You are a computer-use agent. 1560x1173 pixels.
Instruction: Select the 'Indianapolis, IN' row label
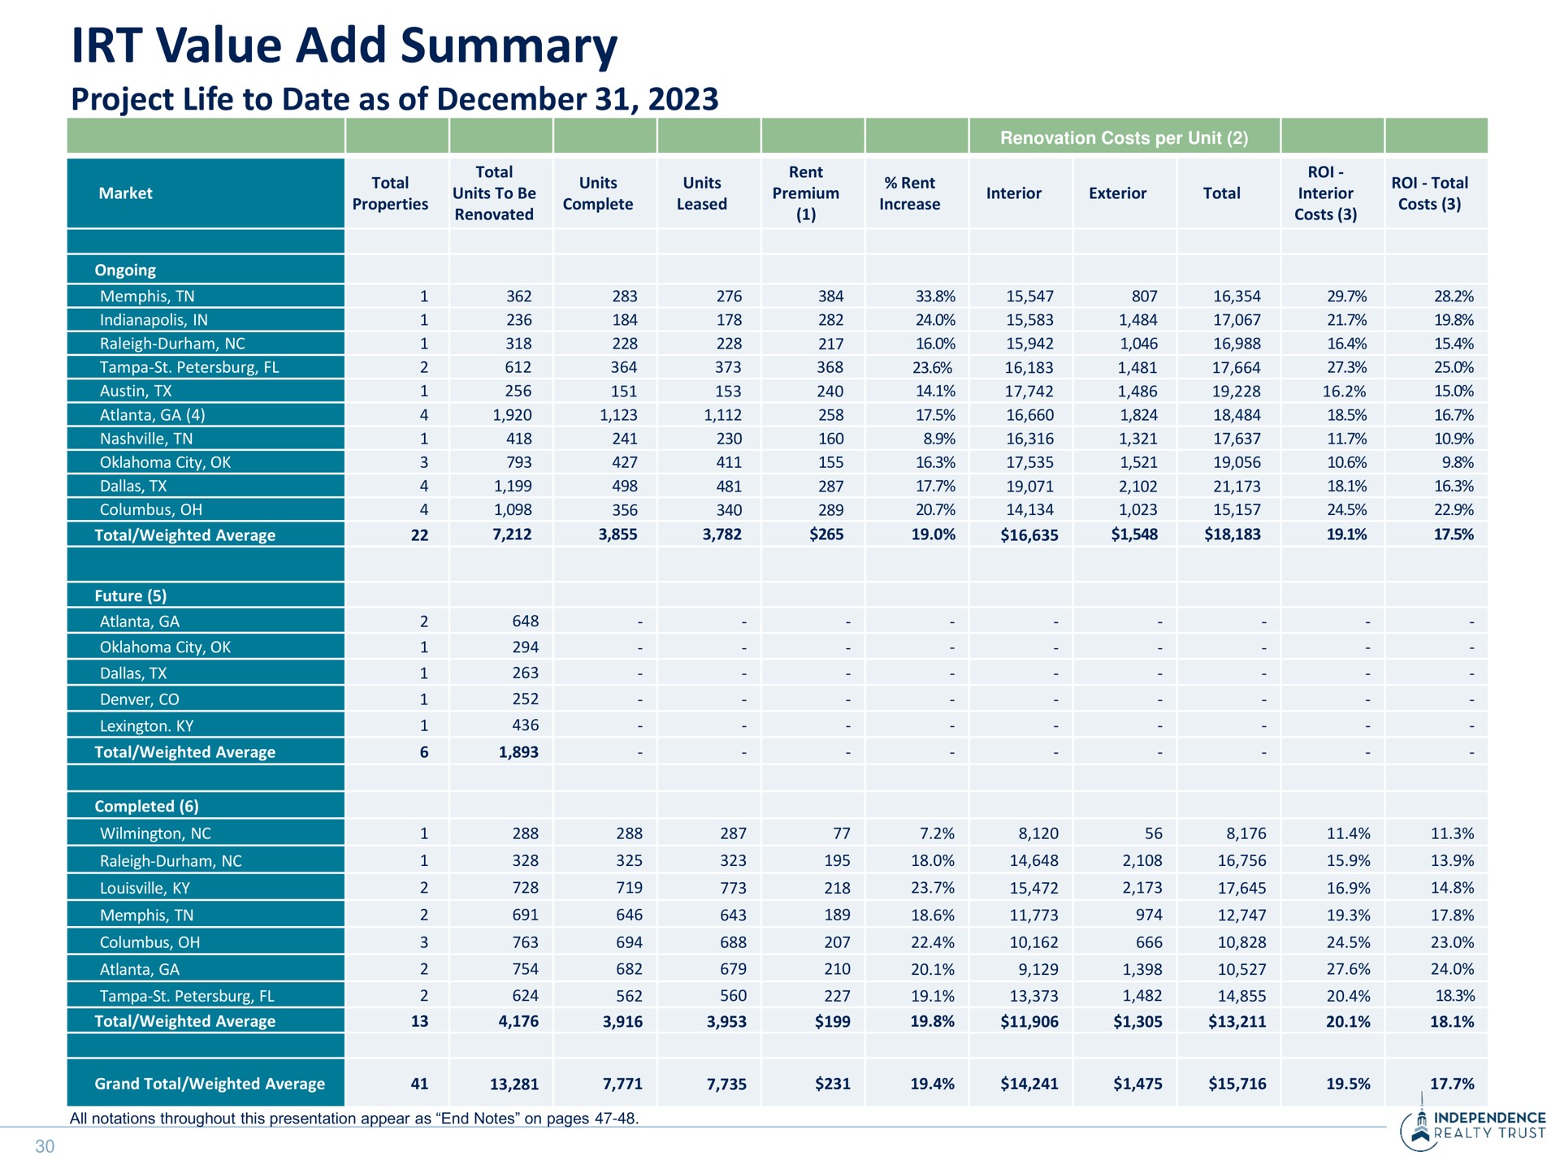coord(154,320)
